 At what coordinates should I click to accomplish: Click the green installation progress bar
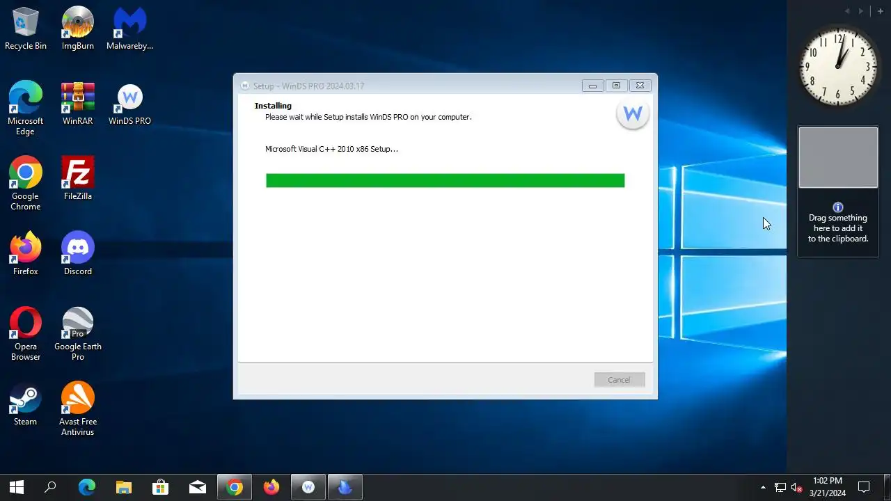445,181
